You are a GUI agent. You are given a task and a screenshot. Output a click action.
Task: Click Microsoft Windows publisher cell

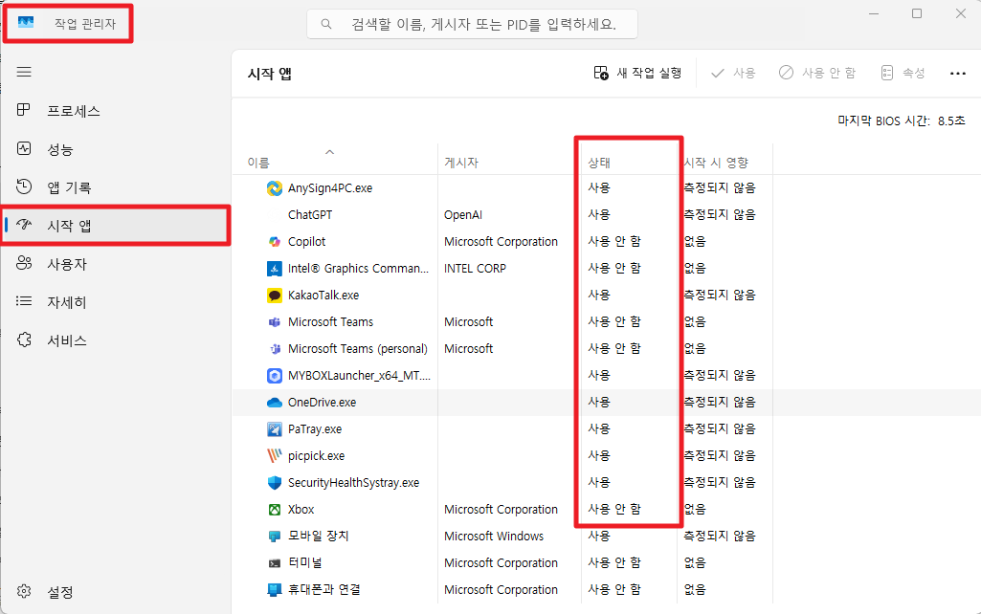tap(494, 537)
